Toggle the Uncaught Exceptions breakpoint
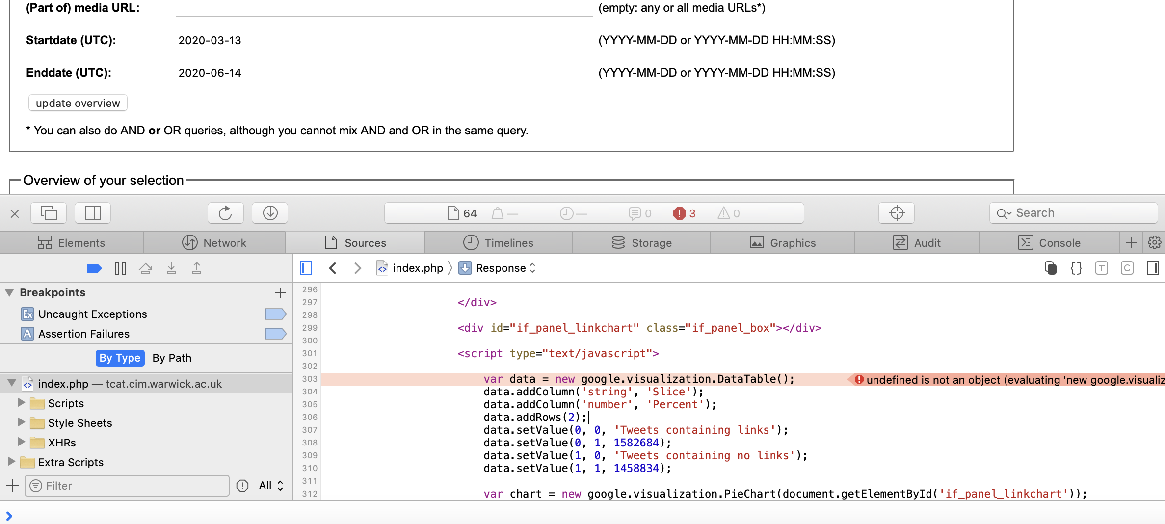 point(275,314)
